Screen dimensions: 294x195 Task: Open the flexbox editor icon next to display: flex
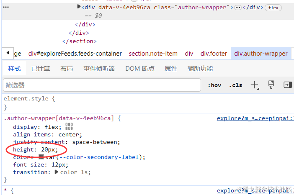(x=69, y=126)
